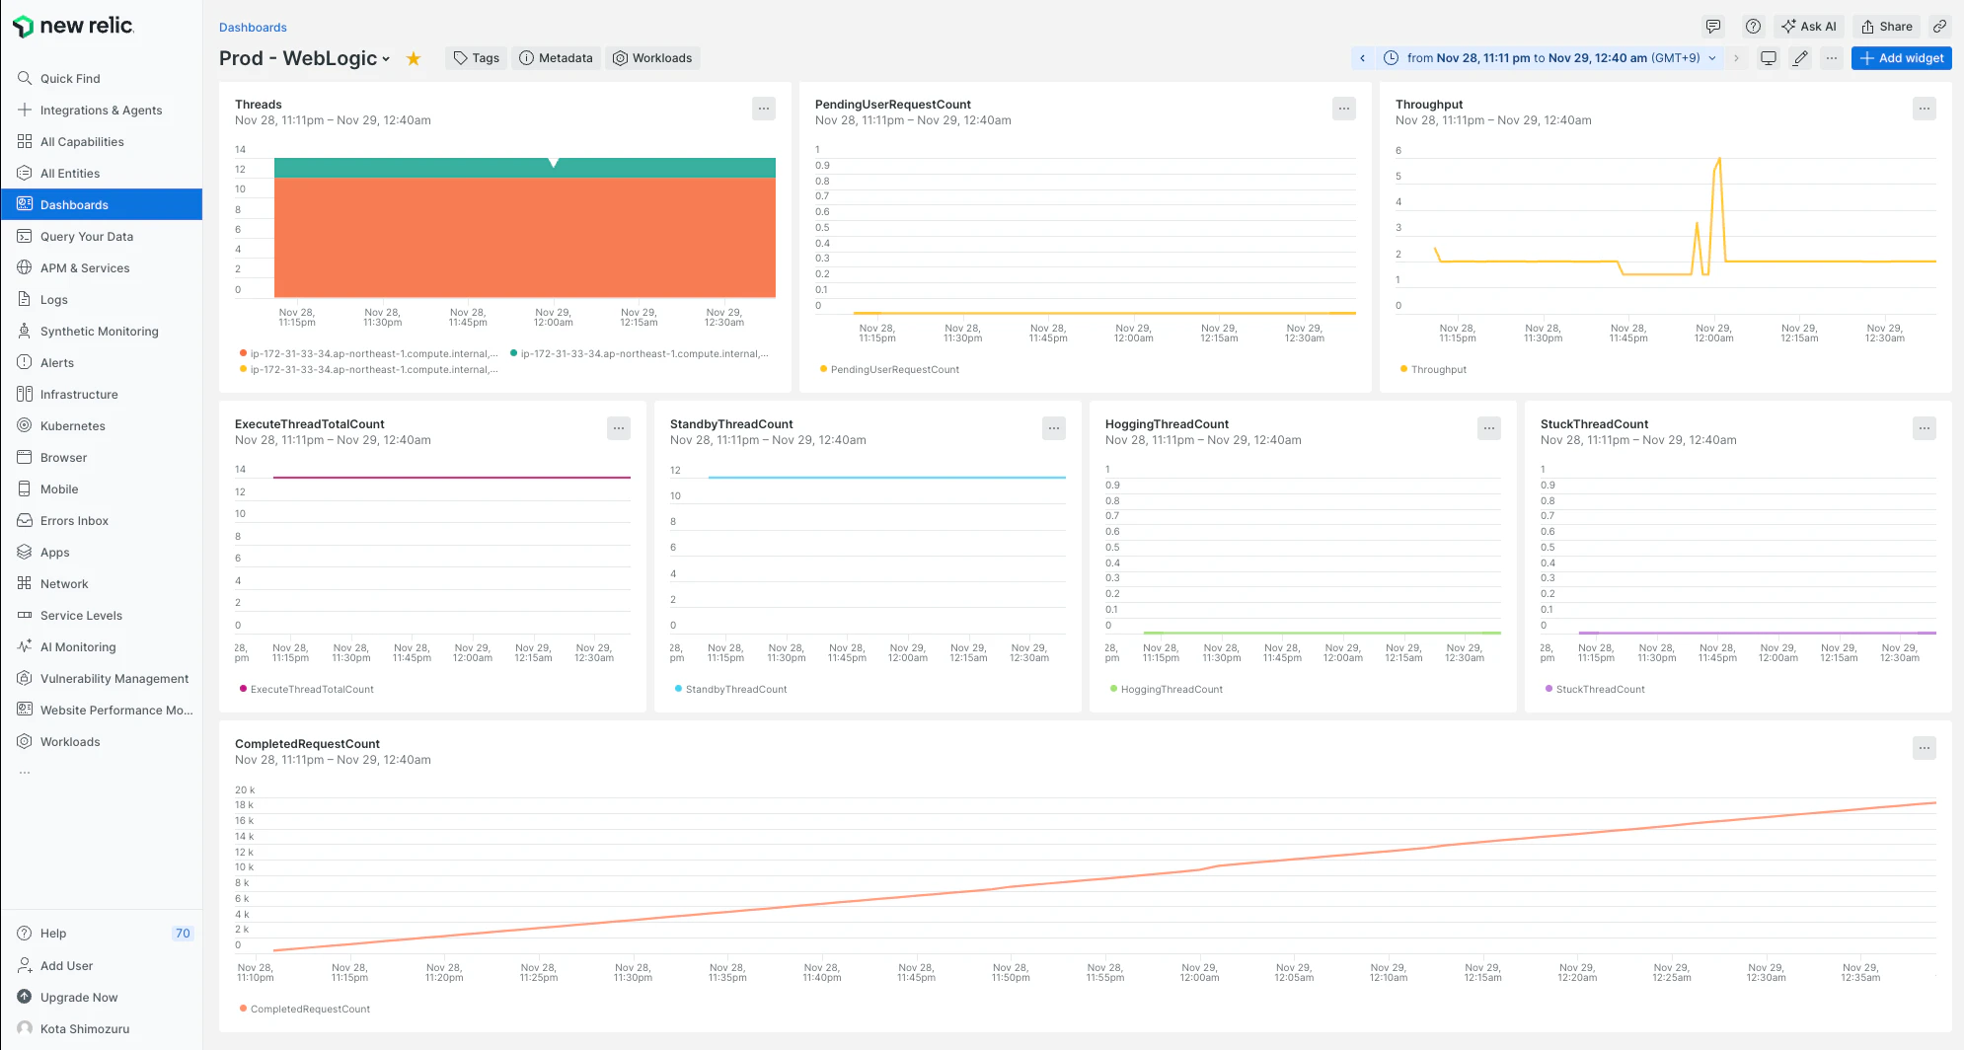Screen dimensions: 1964x1050
Task: Open the StuckThreadCount widget options menu
Action: 1925,428
